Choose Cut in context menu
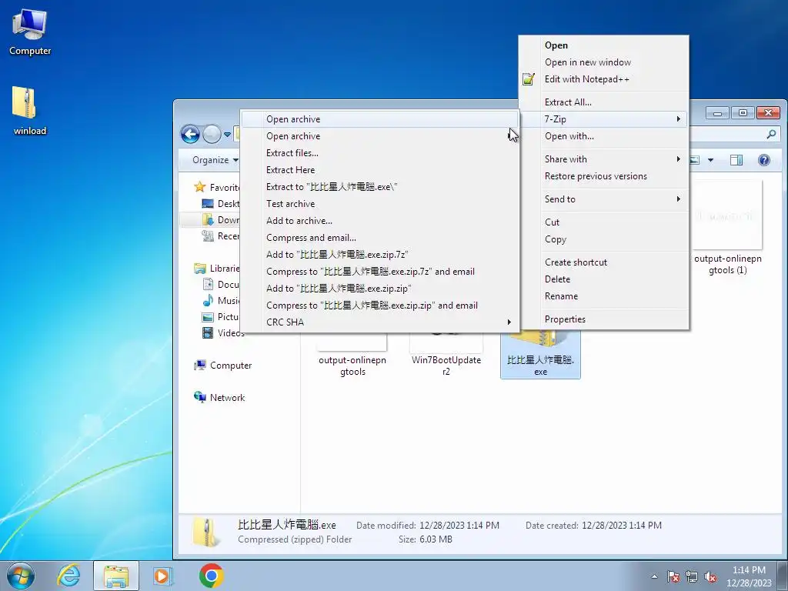This screenshot has height=591, width=788. pos(603,222)
